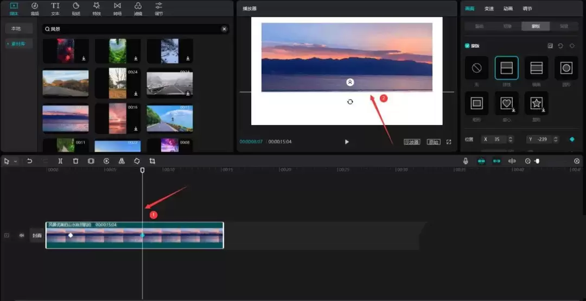This screenshot has height=301, width=586.
Task: Select the linear mask shape
Action: 506,68
